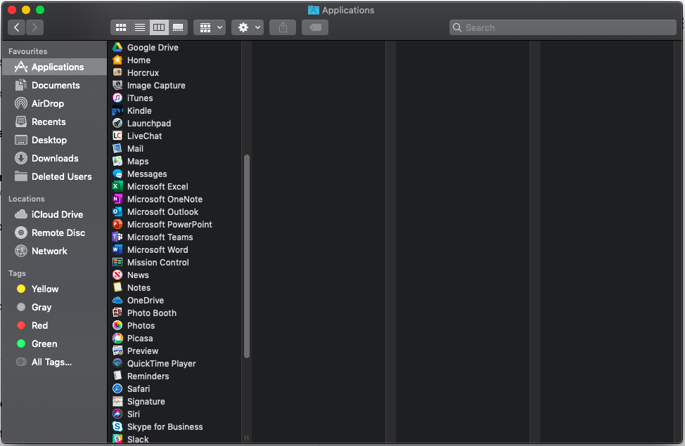Click the Edit Tags toolbar button

point(315,27)
